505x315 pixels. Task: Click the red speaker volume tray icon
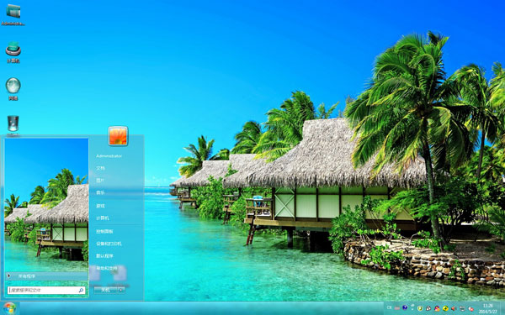[453, 308]
